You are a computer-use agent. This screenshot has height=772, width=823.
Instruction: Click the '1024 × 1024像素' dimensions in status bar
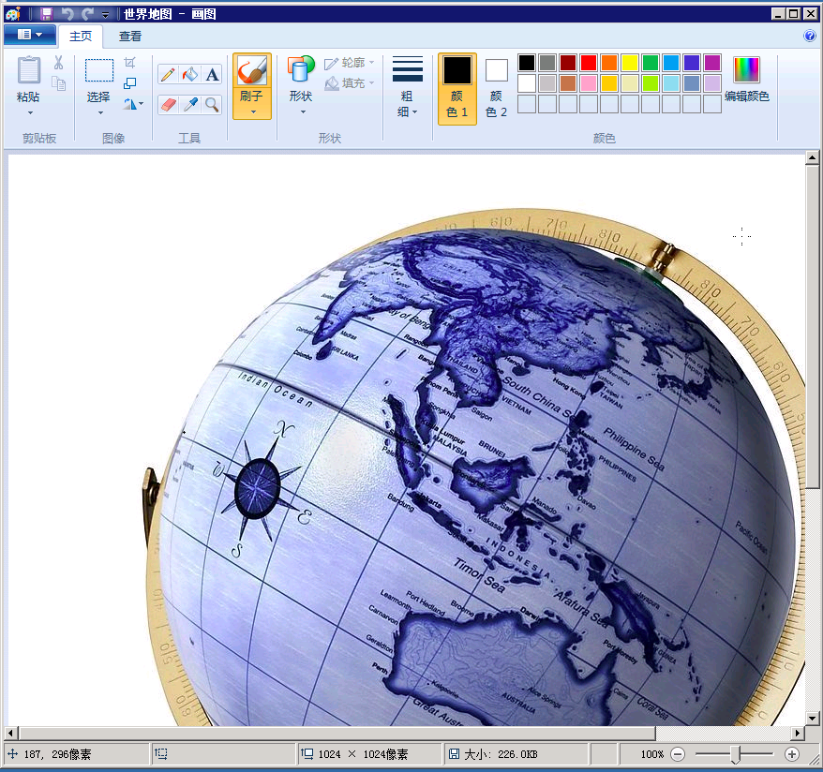point(363,754)
